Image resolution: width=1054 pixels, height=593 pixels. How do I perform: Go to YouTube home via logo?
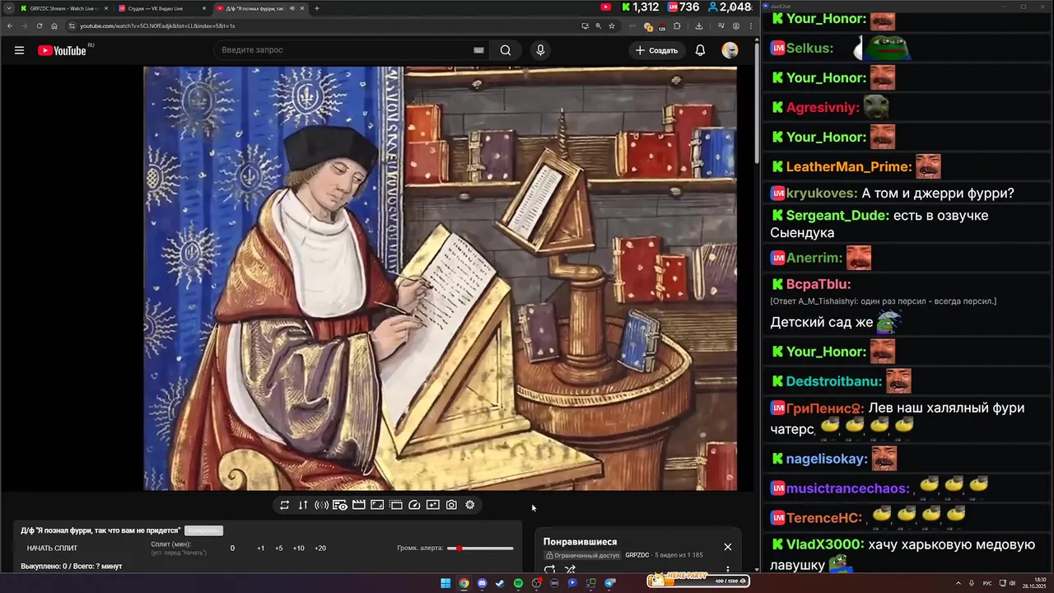pos(62,50)
